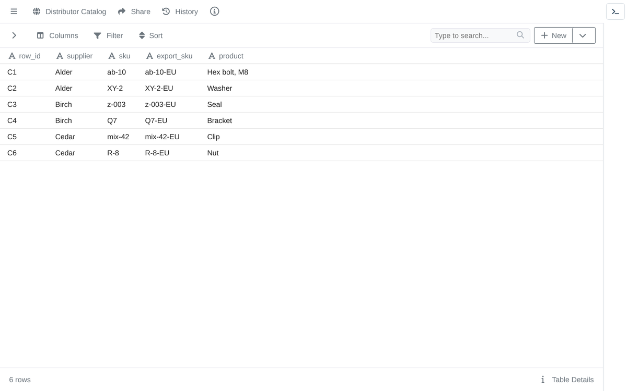
Task: Select the supplier column header
Action: tap(74, 56)
